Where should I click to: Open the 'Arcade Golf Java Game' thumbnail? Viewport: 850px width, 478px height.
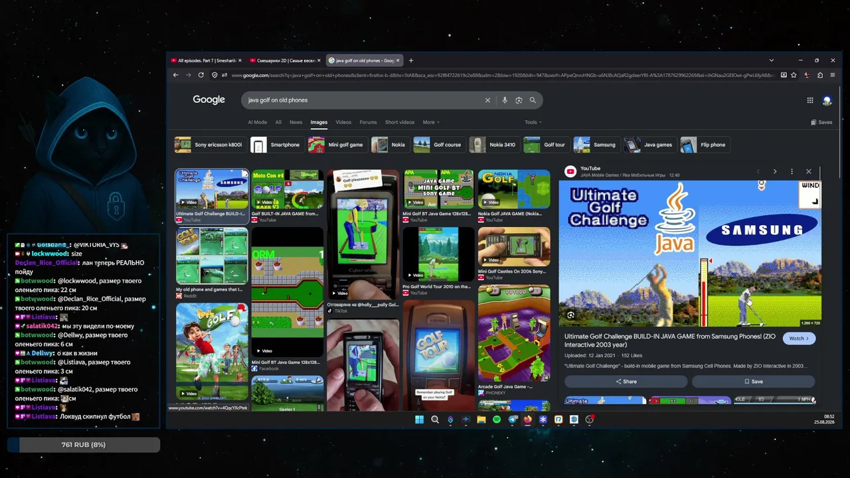coord(514,333)
